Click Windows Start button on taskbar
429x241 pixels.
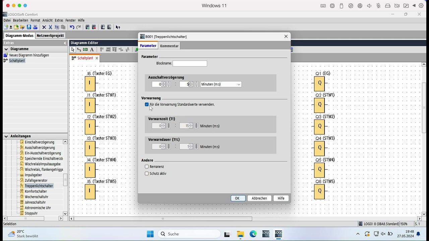(150, 234)
